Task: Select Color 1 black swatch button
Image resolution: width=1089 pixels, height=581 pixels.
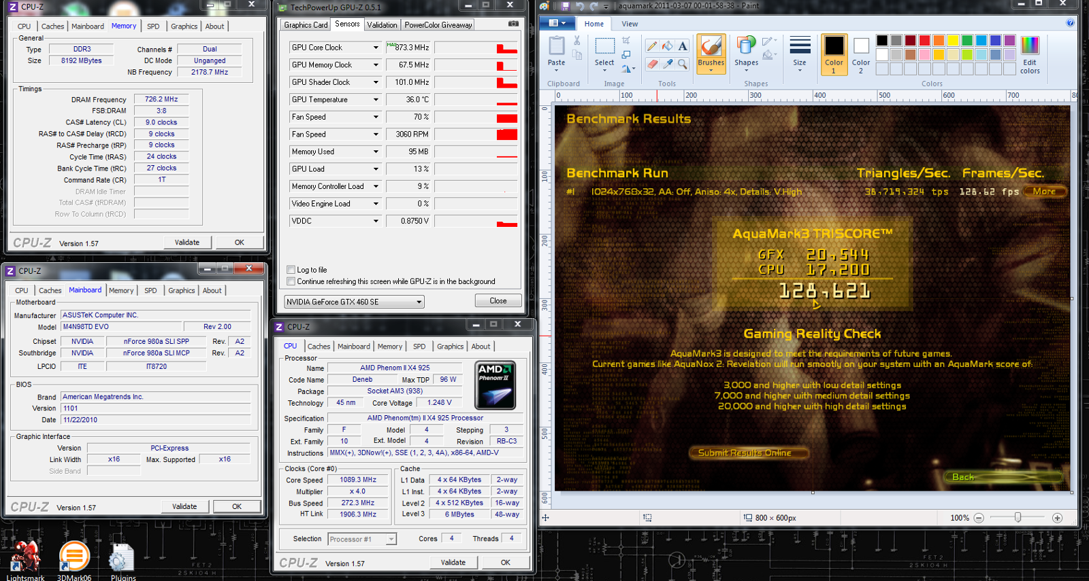Action: (834, 54)
